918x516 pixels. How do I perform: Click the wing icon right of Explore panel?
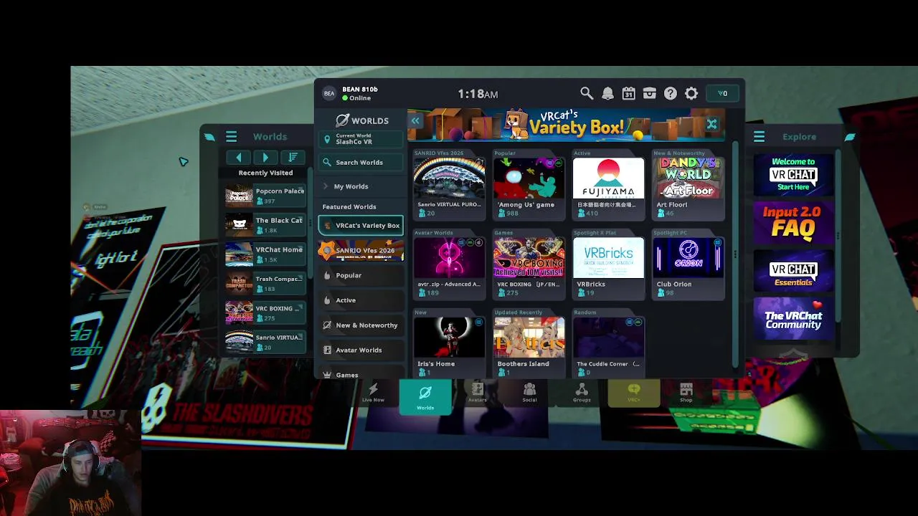[850, 136]
